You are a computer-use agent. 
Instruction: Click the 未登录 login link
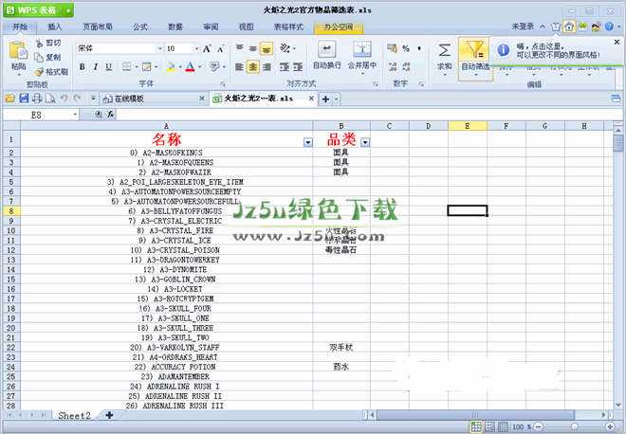(x=523, y=27)
